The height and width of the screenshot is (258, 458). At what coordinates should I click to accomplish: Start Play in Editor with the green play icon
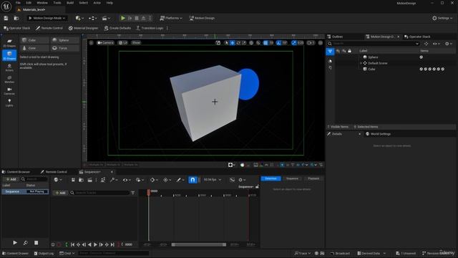click(x=123, y=18)
